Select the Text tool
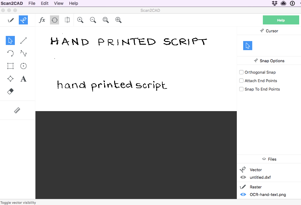Image resolution: width=301 pixels, height=205 pixels. click(23, 78)
